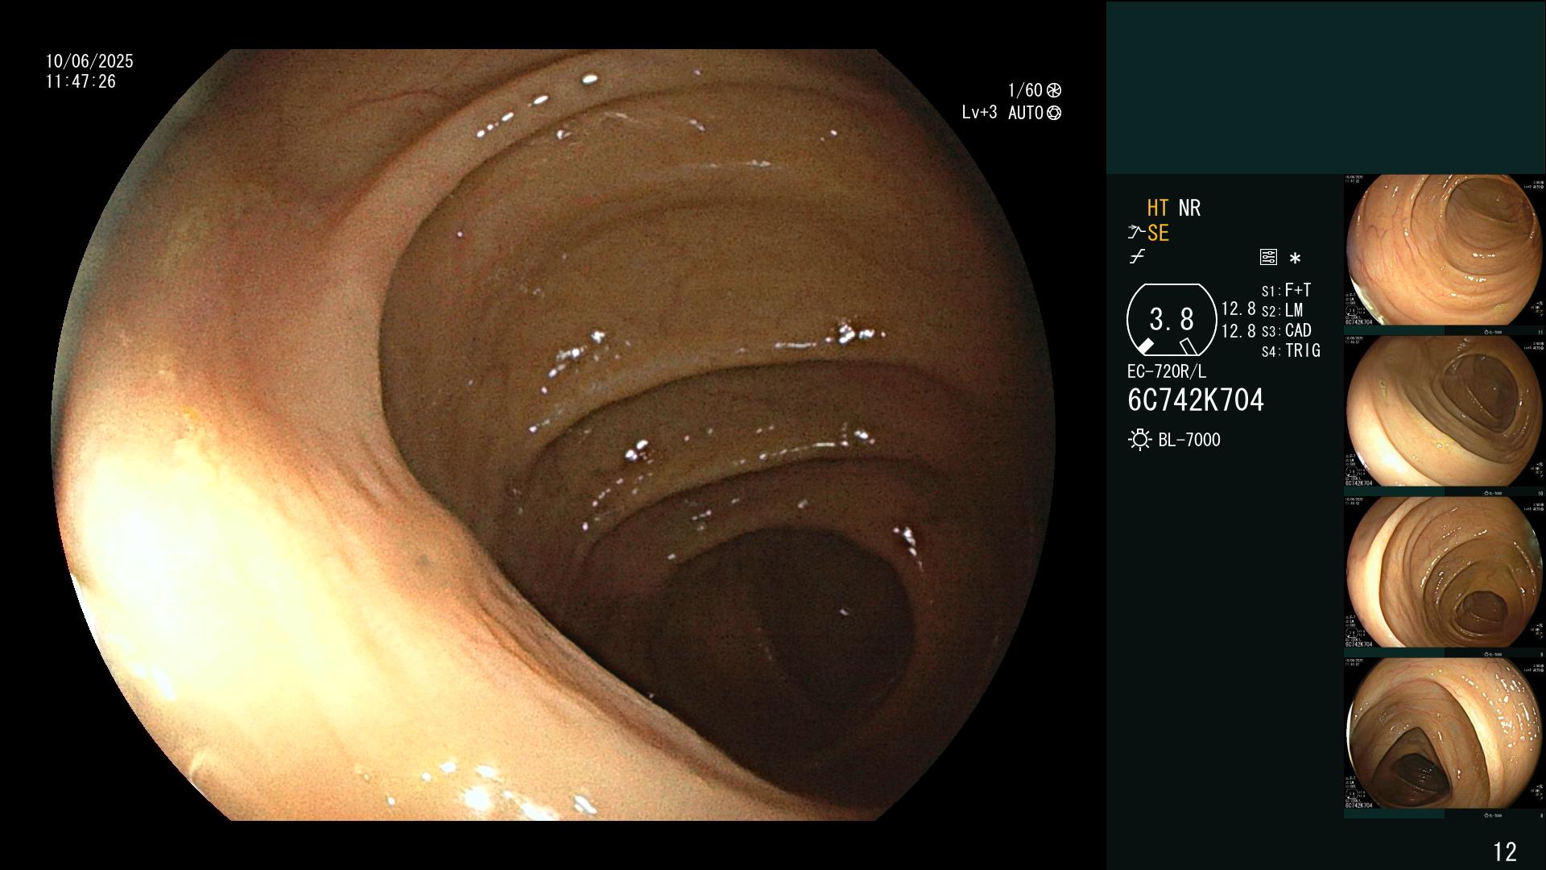
Task: Click the orange SE indicator
Action: [x=1158, y=233]
